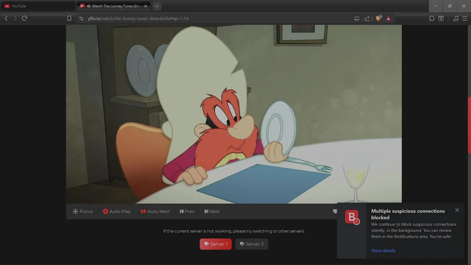
Task: Switch to the Watch The Looney Tunes Show tab
Action: pyautogui.click(x=113, y=6)
